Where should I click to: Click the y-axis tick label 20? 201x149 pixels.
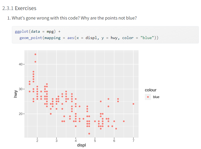[x=21, y=114]
